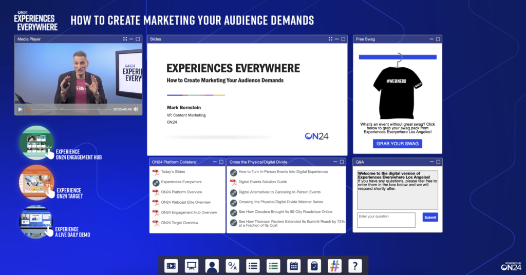This screenshot has width=526, height=275.
Task: Click the PDF icon for Digital Events Solution Guide
Action: point(234,183)
